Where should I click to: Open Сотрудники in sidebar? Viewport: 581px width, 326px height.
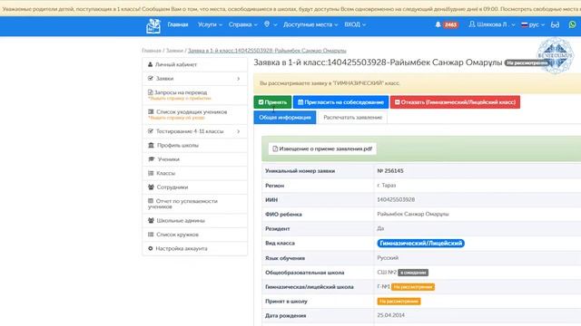tap(195, 187)
